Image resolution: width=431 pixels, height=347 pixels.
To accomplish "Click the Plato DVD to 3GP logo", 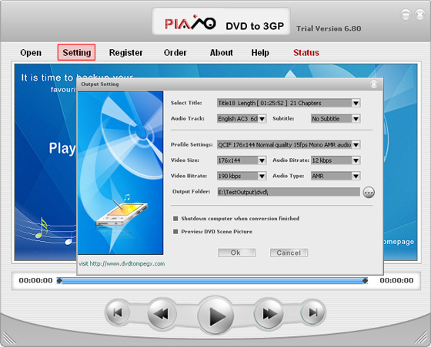I will [x=222, y=21].
